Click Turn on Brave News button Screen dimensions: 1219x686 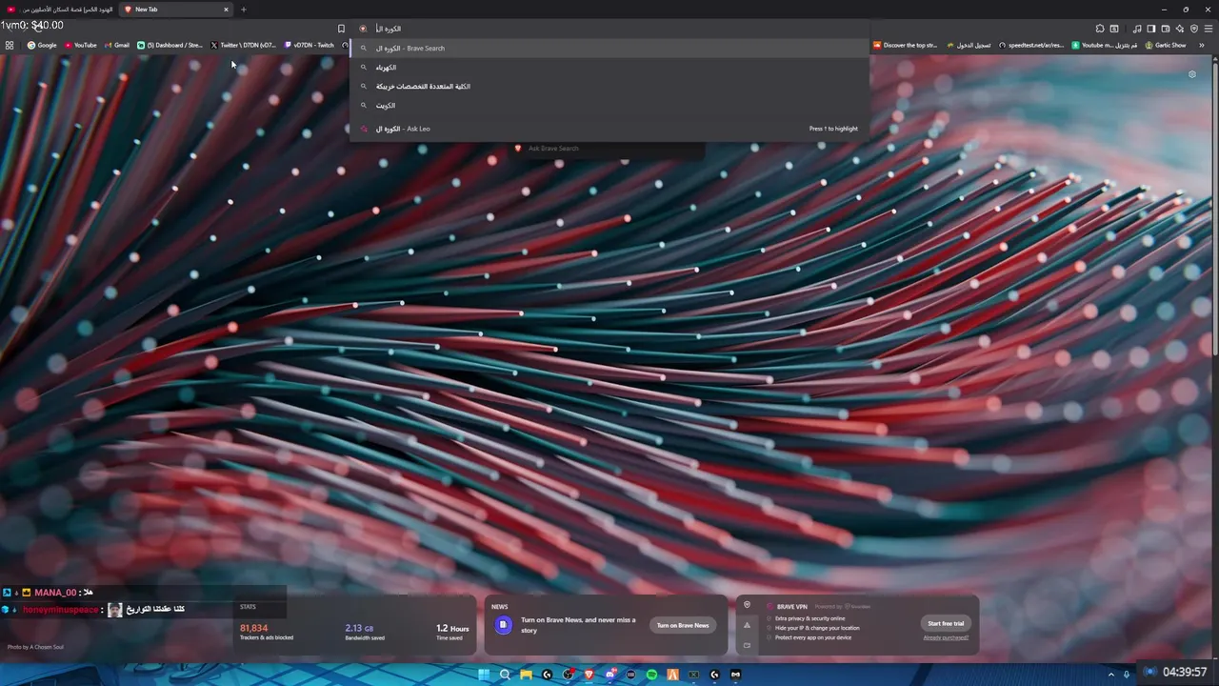683,625
